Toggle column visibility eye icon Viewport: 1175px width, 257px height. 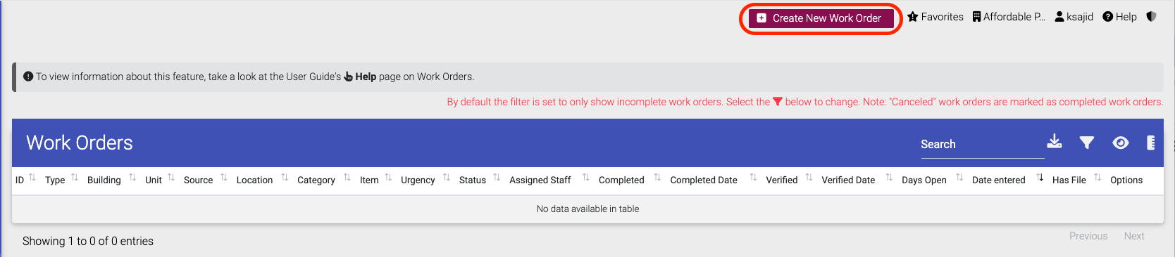pos(1121,143)
